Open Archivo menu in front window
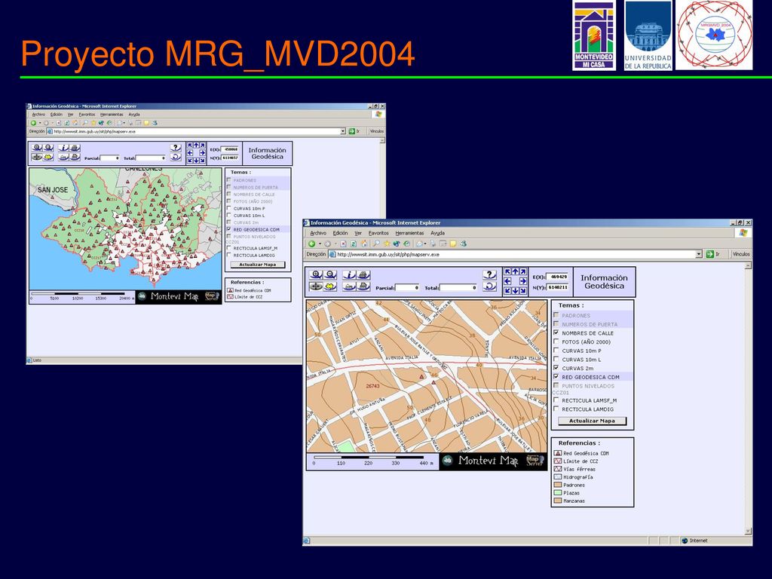Image resolution: width=772 pixels, height=579 pixels. [318, 233]
